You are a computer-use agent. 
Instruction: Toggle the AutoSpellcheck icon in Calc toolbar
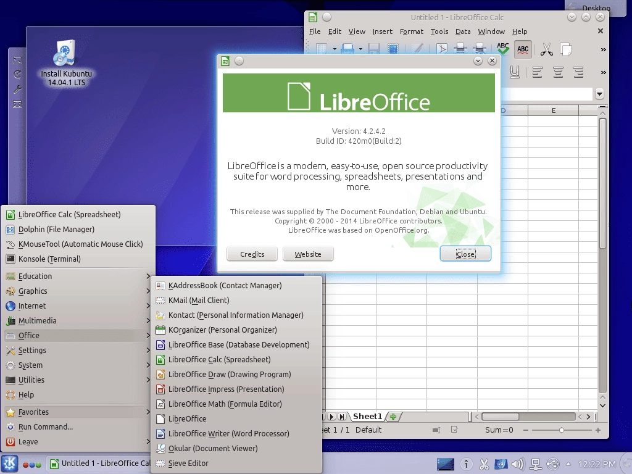point(523,49)
